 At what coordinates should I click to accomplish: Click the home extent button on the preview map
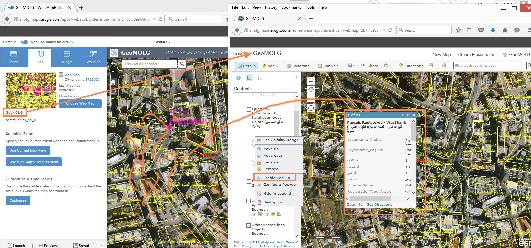coord(113,82)
